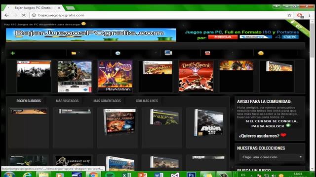Open PowerPoint from the taskbar
The image size is (316, 177).
(x=143, y=175)
